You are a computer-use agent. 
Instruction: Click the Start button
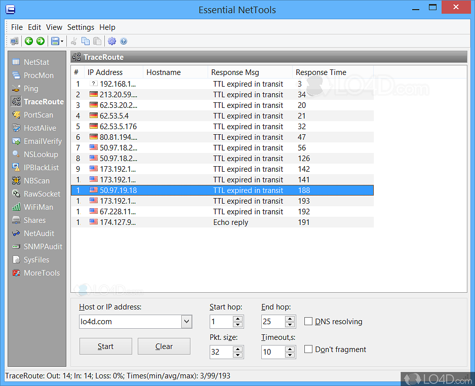point(106,346)
